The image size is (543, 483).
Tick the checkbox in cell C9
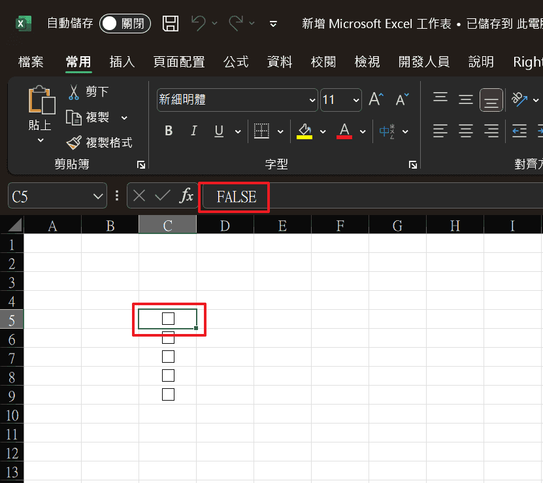point(168,395)
